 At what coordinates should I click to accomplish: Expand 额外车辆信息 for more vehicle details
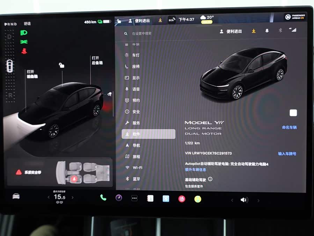196,170
